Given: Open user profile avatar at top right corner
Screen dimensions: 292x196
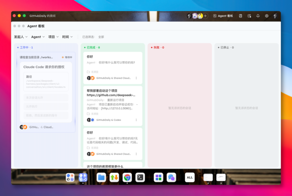Looking at the screenshot, I should [275, 16].
